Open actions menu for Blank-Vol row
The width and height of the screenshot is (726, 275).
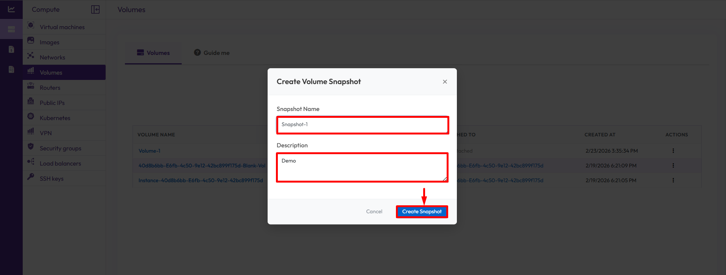pos(673,166)
